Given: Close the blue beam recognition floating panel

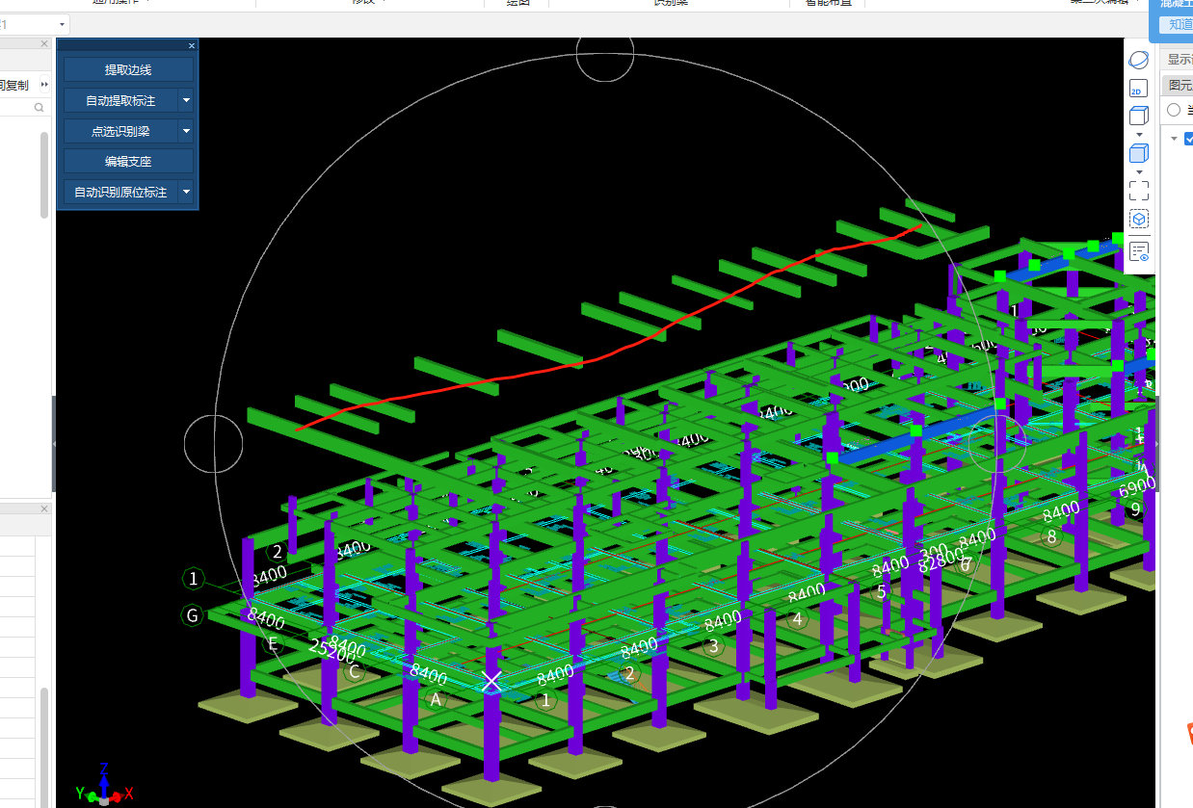Looking at the screenshot, I should [192, 45].
